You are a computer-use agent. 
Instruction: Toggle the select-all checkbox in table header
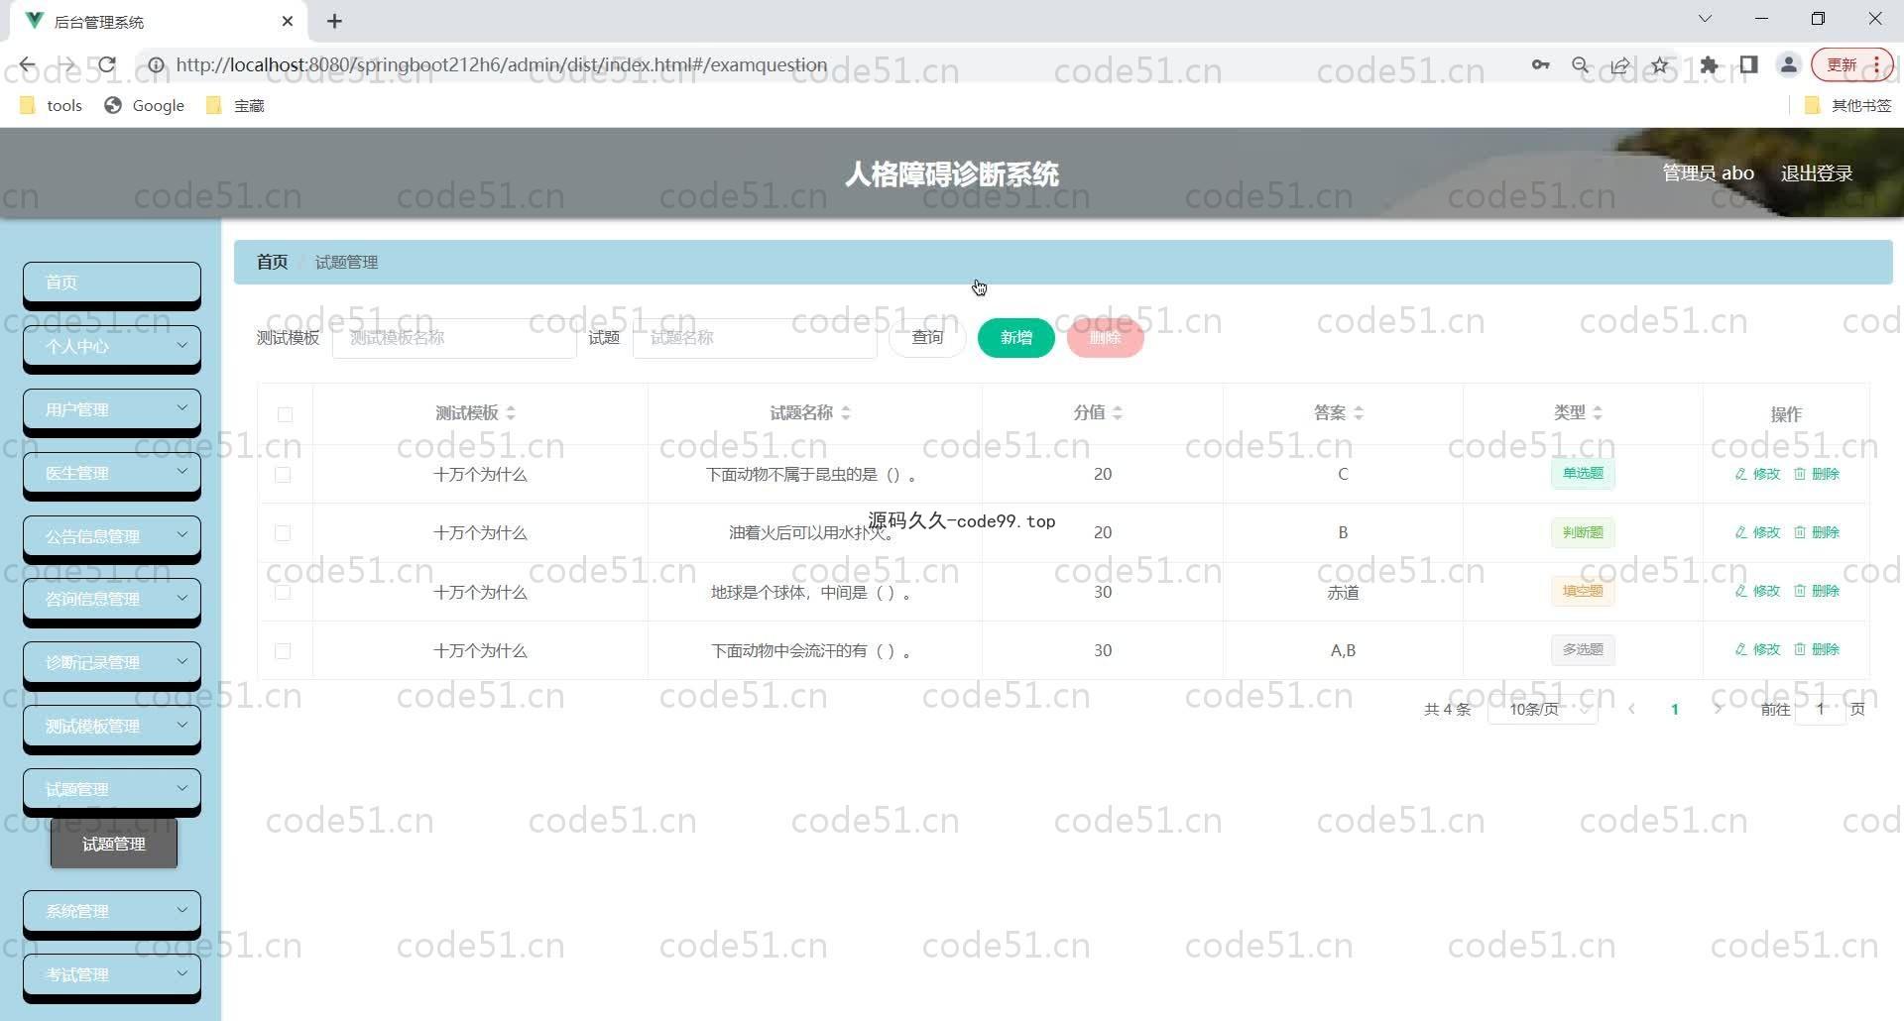285,414
